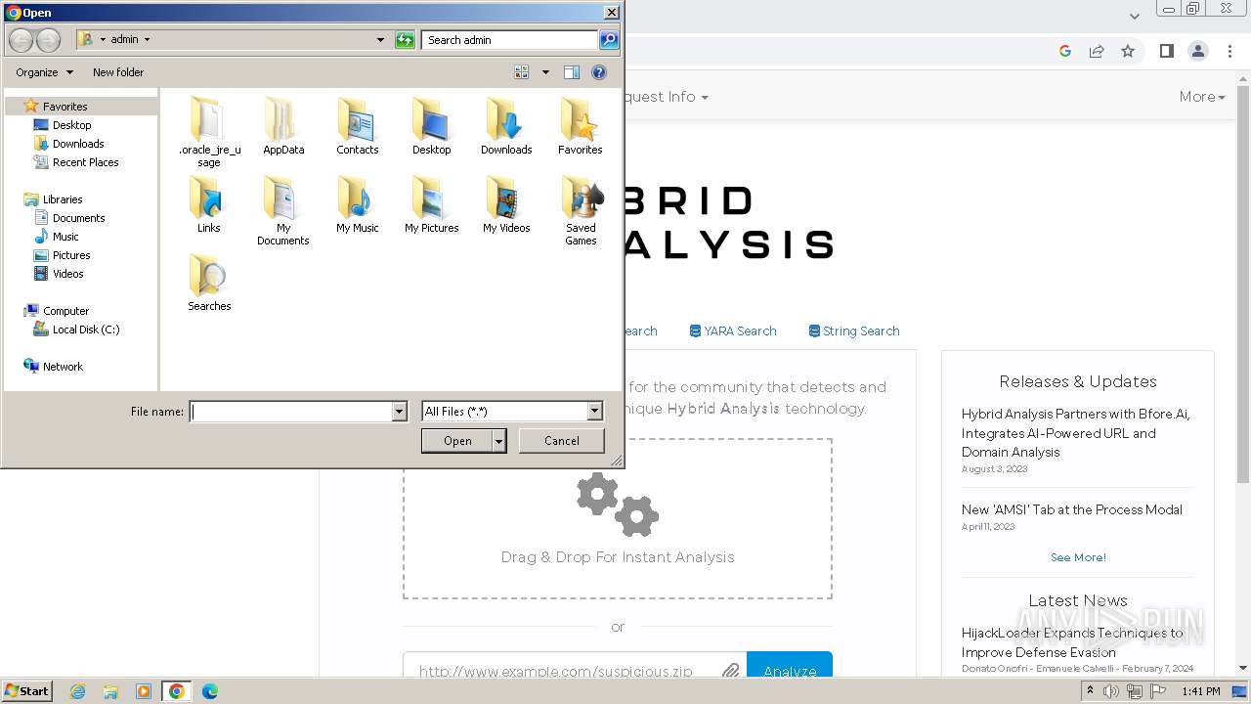1251x704 pixels.
Task: Select the Saved Games folder icon
Action: pos(581,209)
